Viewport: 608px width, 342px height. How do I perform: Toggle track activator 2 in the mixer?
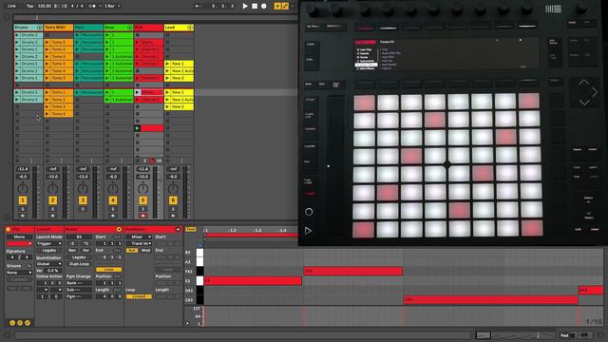53,200
